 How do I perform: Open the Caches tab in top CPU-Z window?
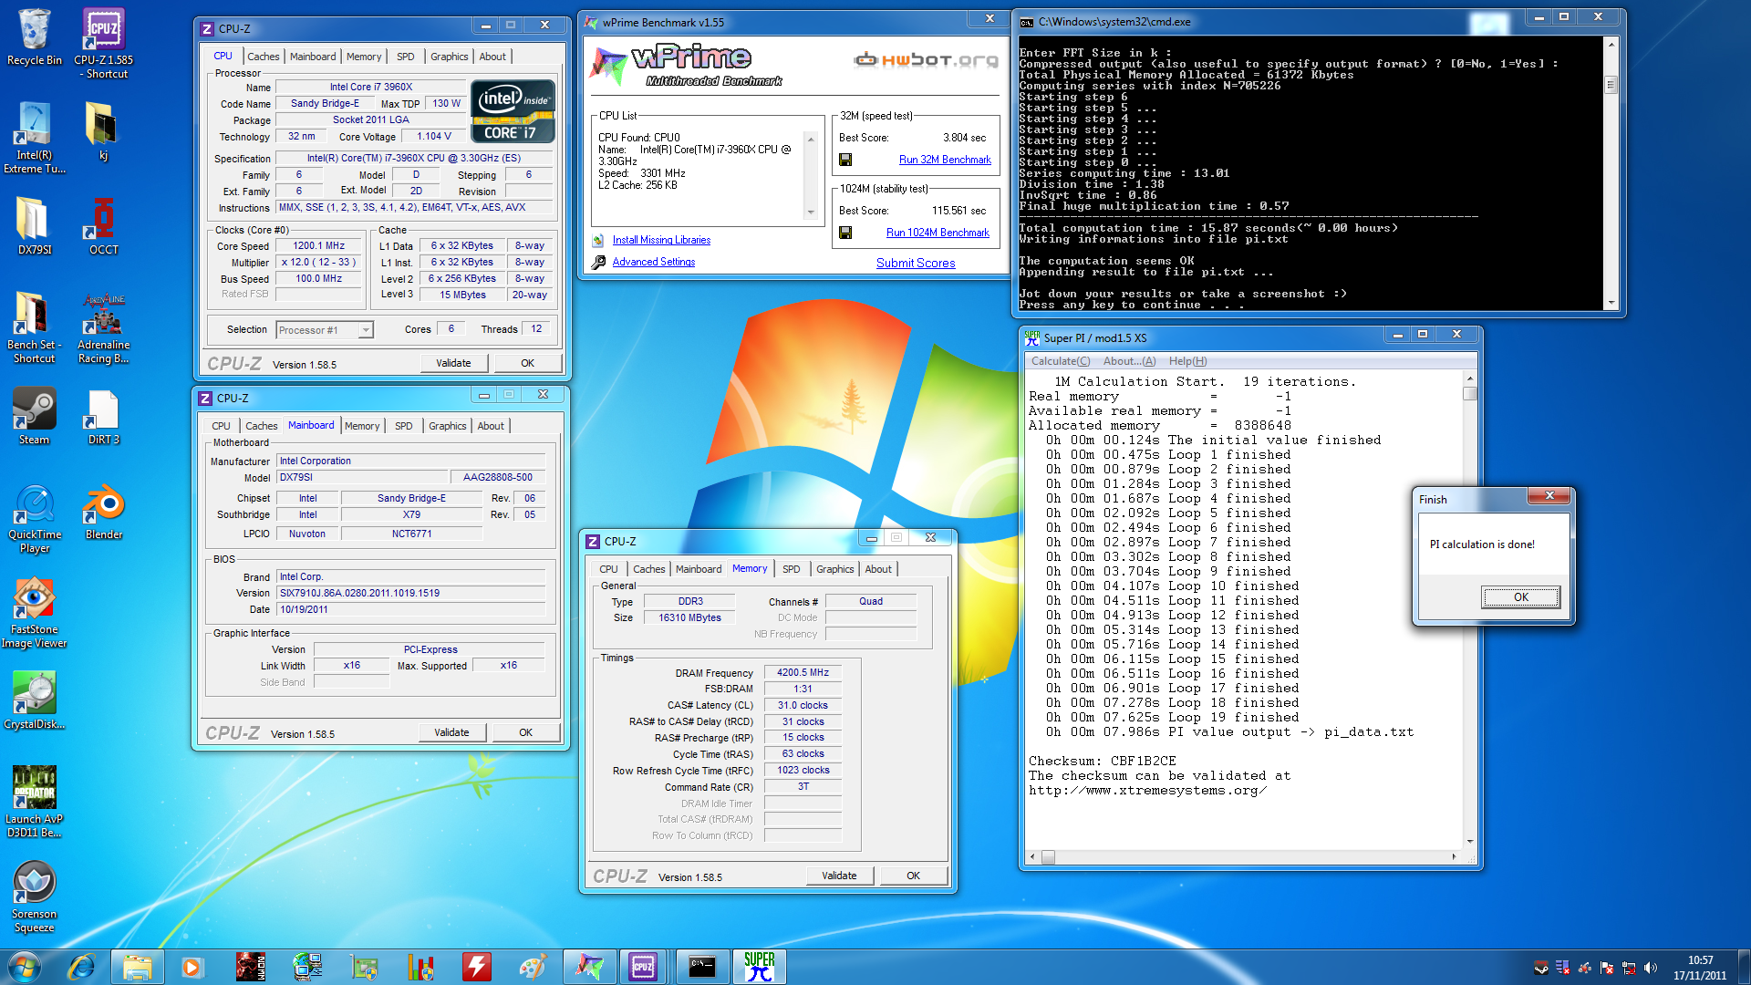click(x=263, y=57)
